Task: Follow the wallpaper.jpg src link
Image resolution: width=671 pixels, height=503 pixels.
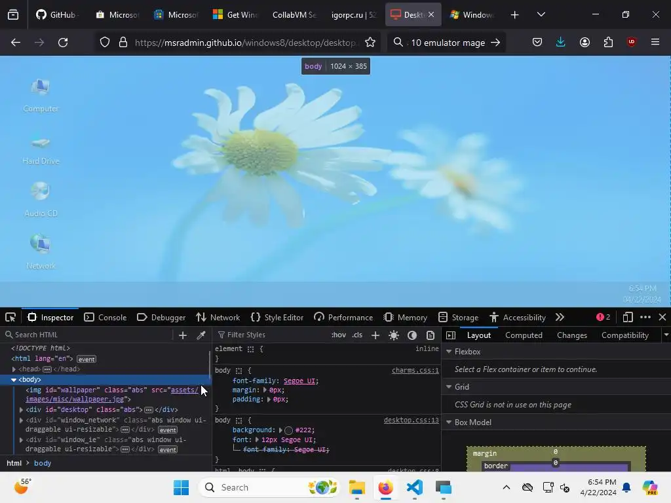Action: (112, 394)
